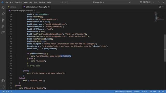Open the Go menu
166x93 pixels.
[31, 2]
